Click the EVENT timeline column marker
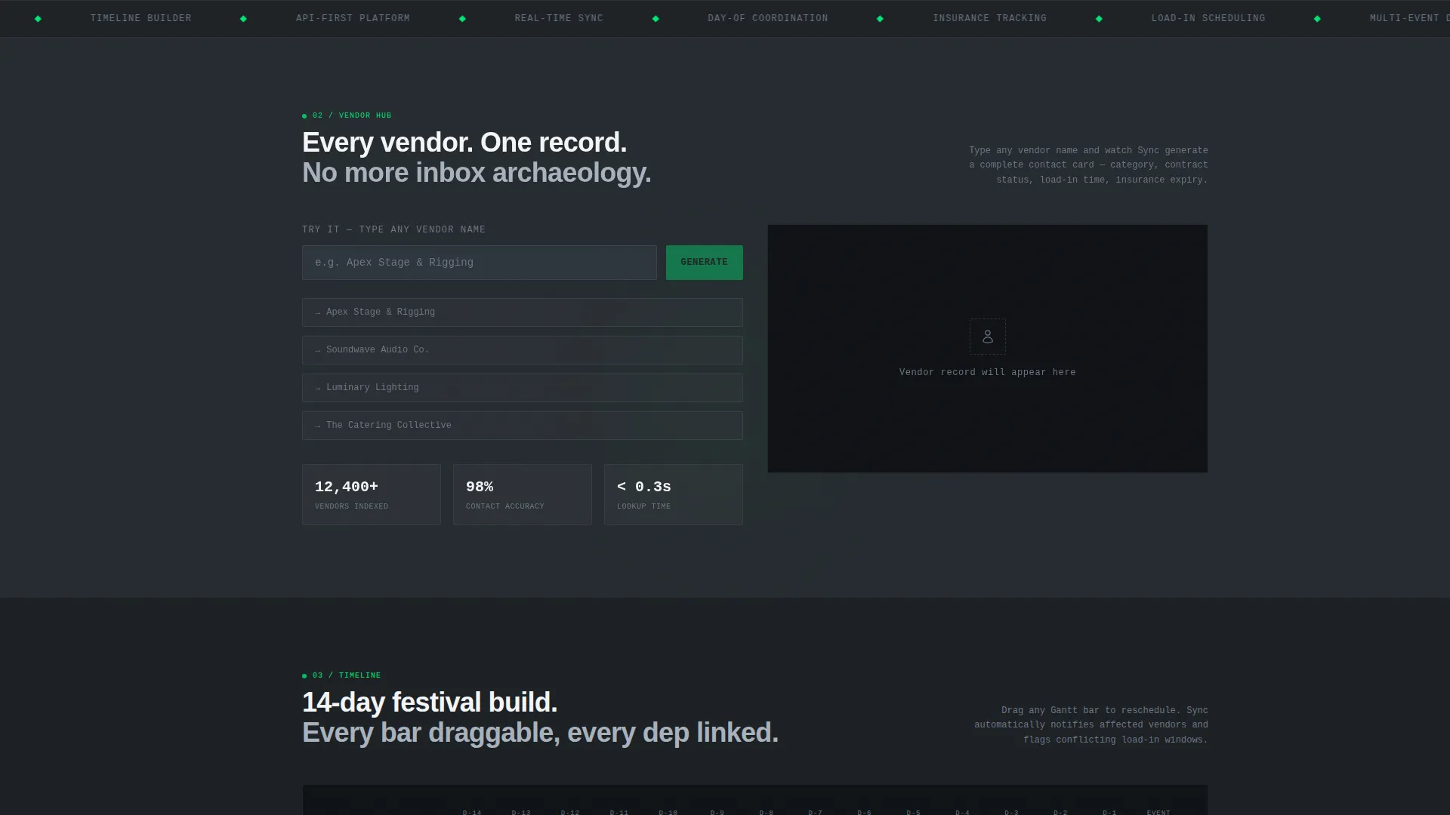This screenshot has width=1450, height=815. pyautogui.click(x=1158, y=812)
